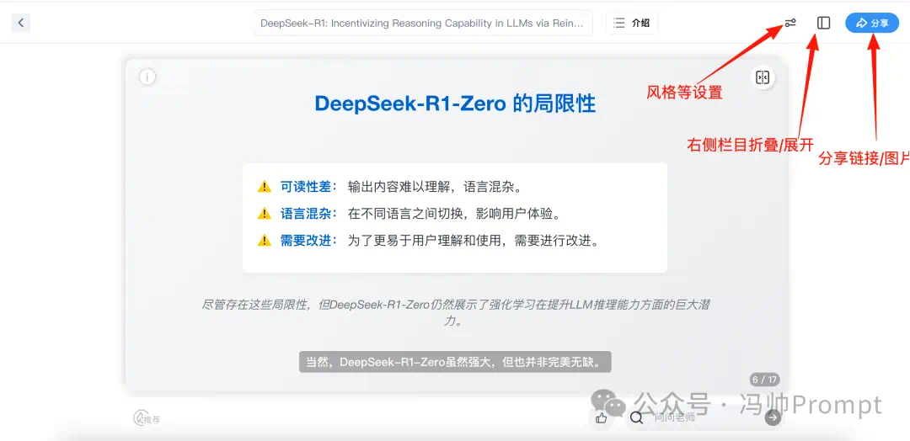Go back using the left chevron

21,24
